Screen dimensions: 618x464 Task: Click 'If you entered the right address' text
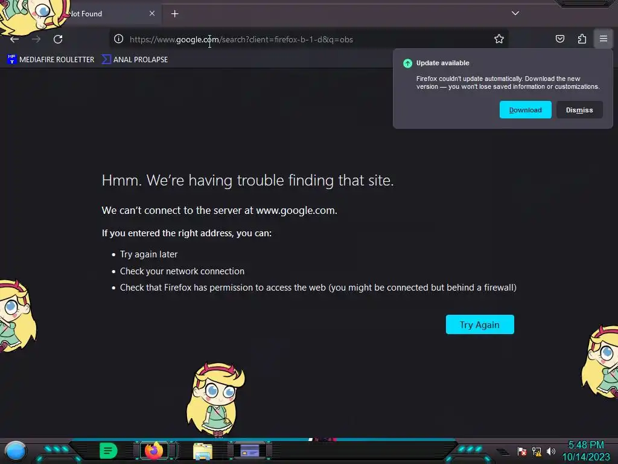(186, 233)
